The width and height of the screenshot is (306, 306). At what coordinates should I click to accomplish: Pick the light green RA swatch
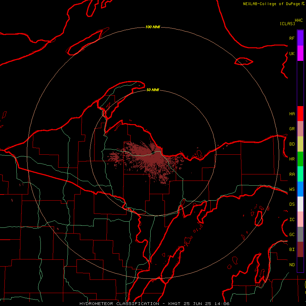[x=300, y=174]
